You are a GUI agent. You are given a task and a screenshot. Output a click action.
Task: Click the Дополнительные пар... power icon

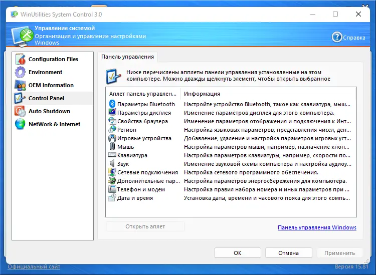112,181
